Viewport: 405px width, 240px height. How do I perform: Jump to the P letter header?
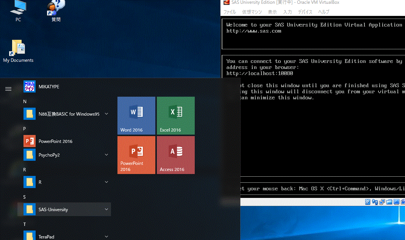coord(25,129)
